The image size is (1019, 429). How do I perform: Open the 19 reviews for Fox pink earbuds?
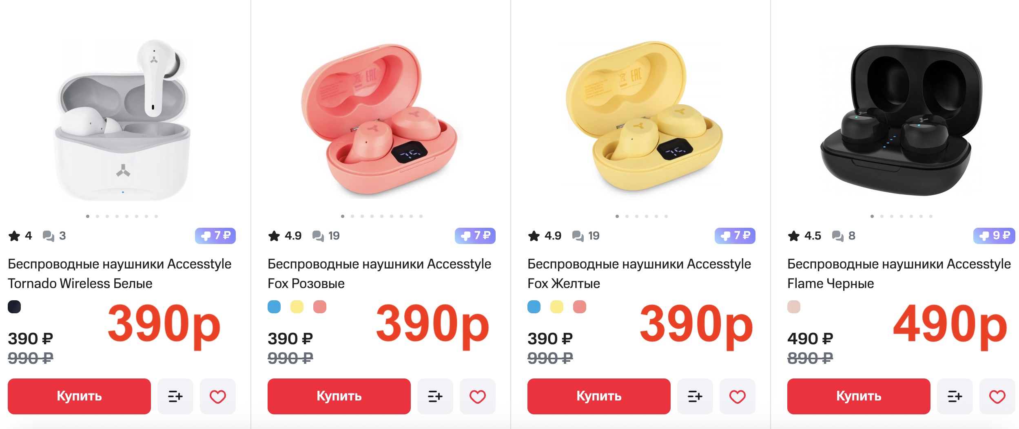click(x=326, y=236)
